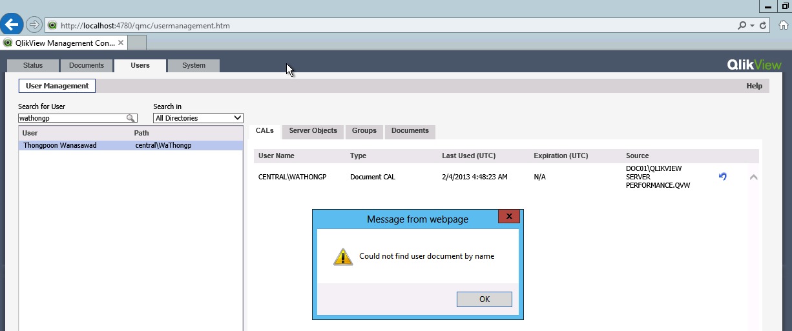Click the Expiration (UTC) column header
The height and width of the screenshot is (331, 792).
(x=561, y=155)
